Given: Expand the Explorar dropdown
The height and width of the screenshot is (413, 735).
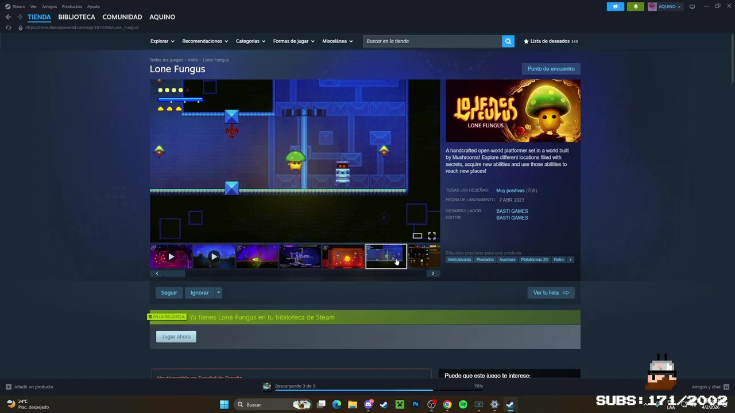Looking at the screenshot, I should pyautogui.click(x=163, y=41).
